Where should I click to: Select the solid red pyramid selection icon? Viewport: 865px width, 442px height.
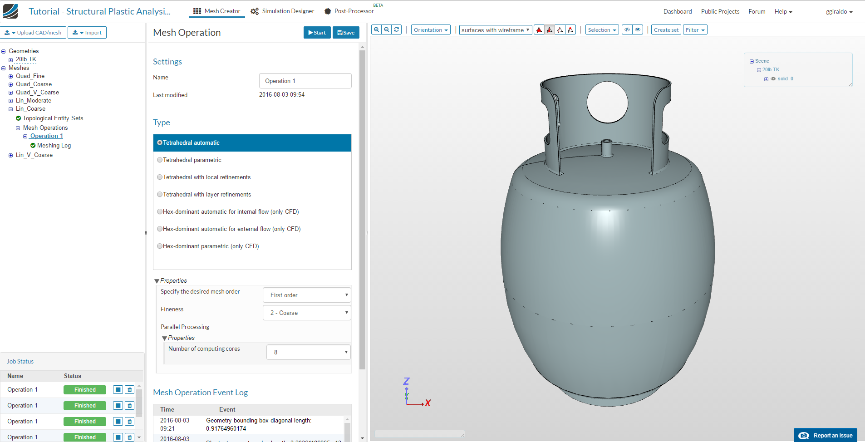539,30
